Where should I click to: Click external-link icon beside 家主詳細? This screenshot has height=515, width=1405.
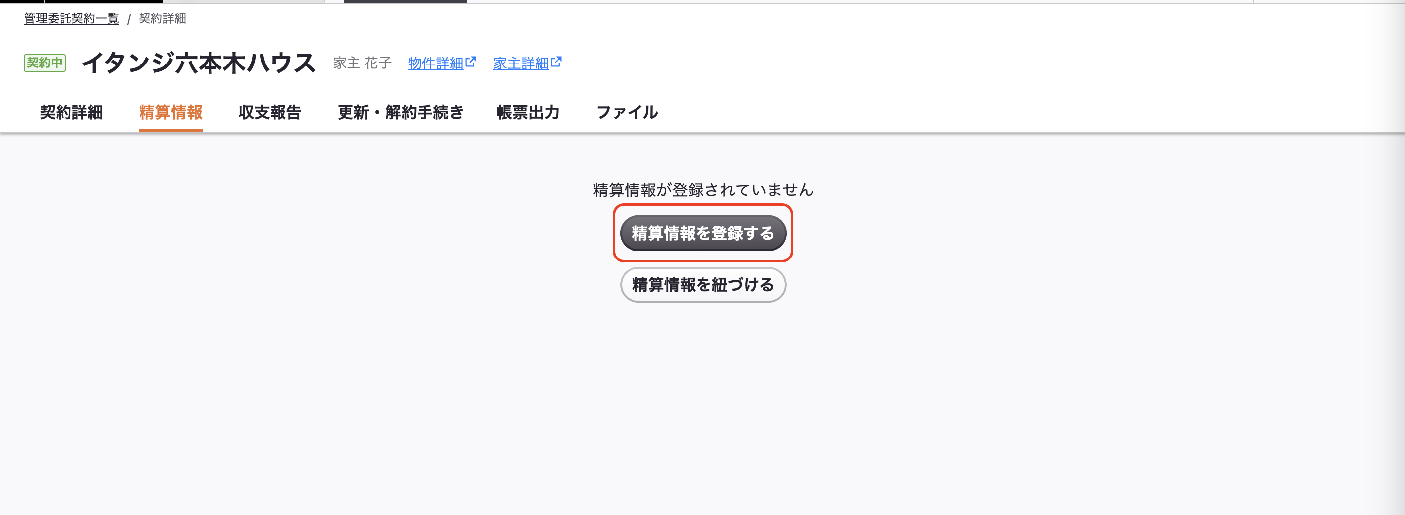[x=556, y=62]
